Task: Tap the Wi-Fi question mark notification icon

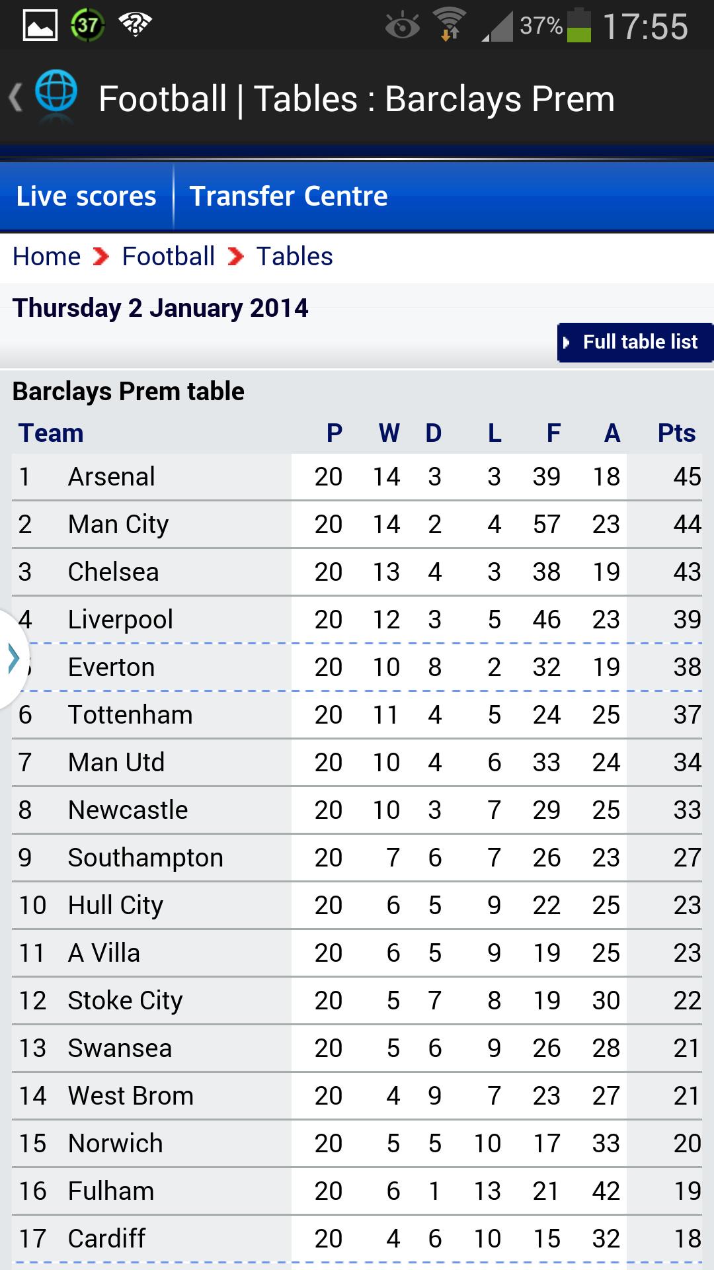Action: tap(135, 26)
